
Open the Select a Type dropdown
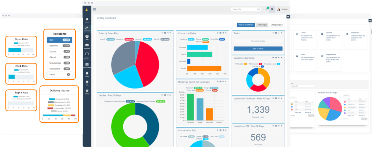pyautogui.click(x=303, y=86)
